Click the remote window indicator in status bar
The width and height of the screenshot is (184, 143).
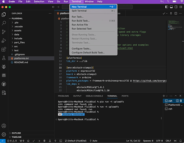click(3, 141)
